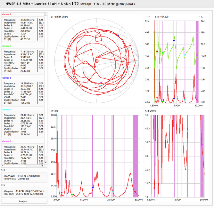The width and height of the screenshot is (214, 208).
Task: Click Marker 1 impedance 44.3-j14.6 Ω
Action: pyautogui.click(x=27, y=23)
